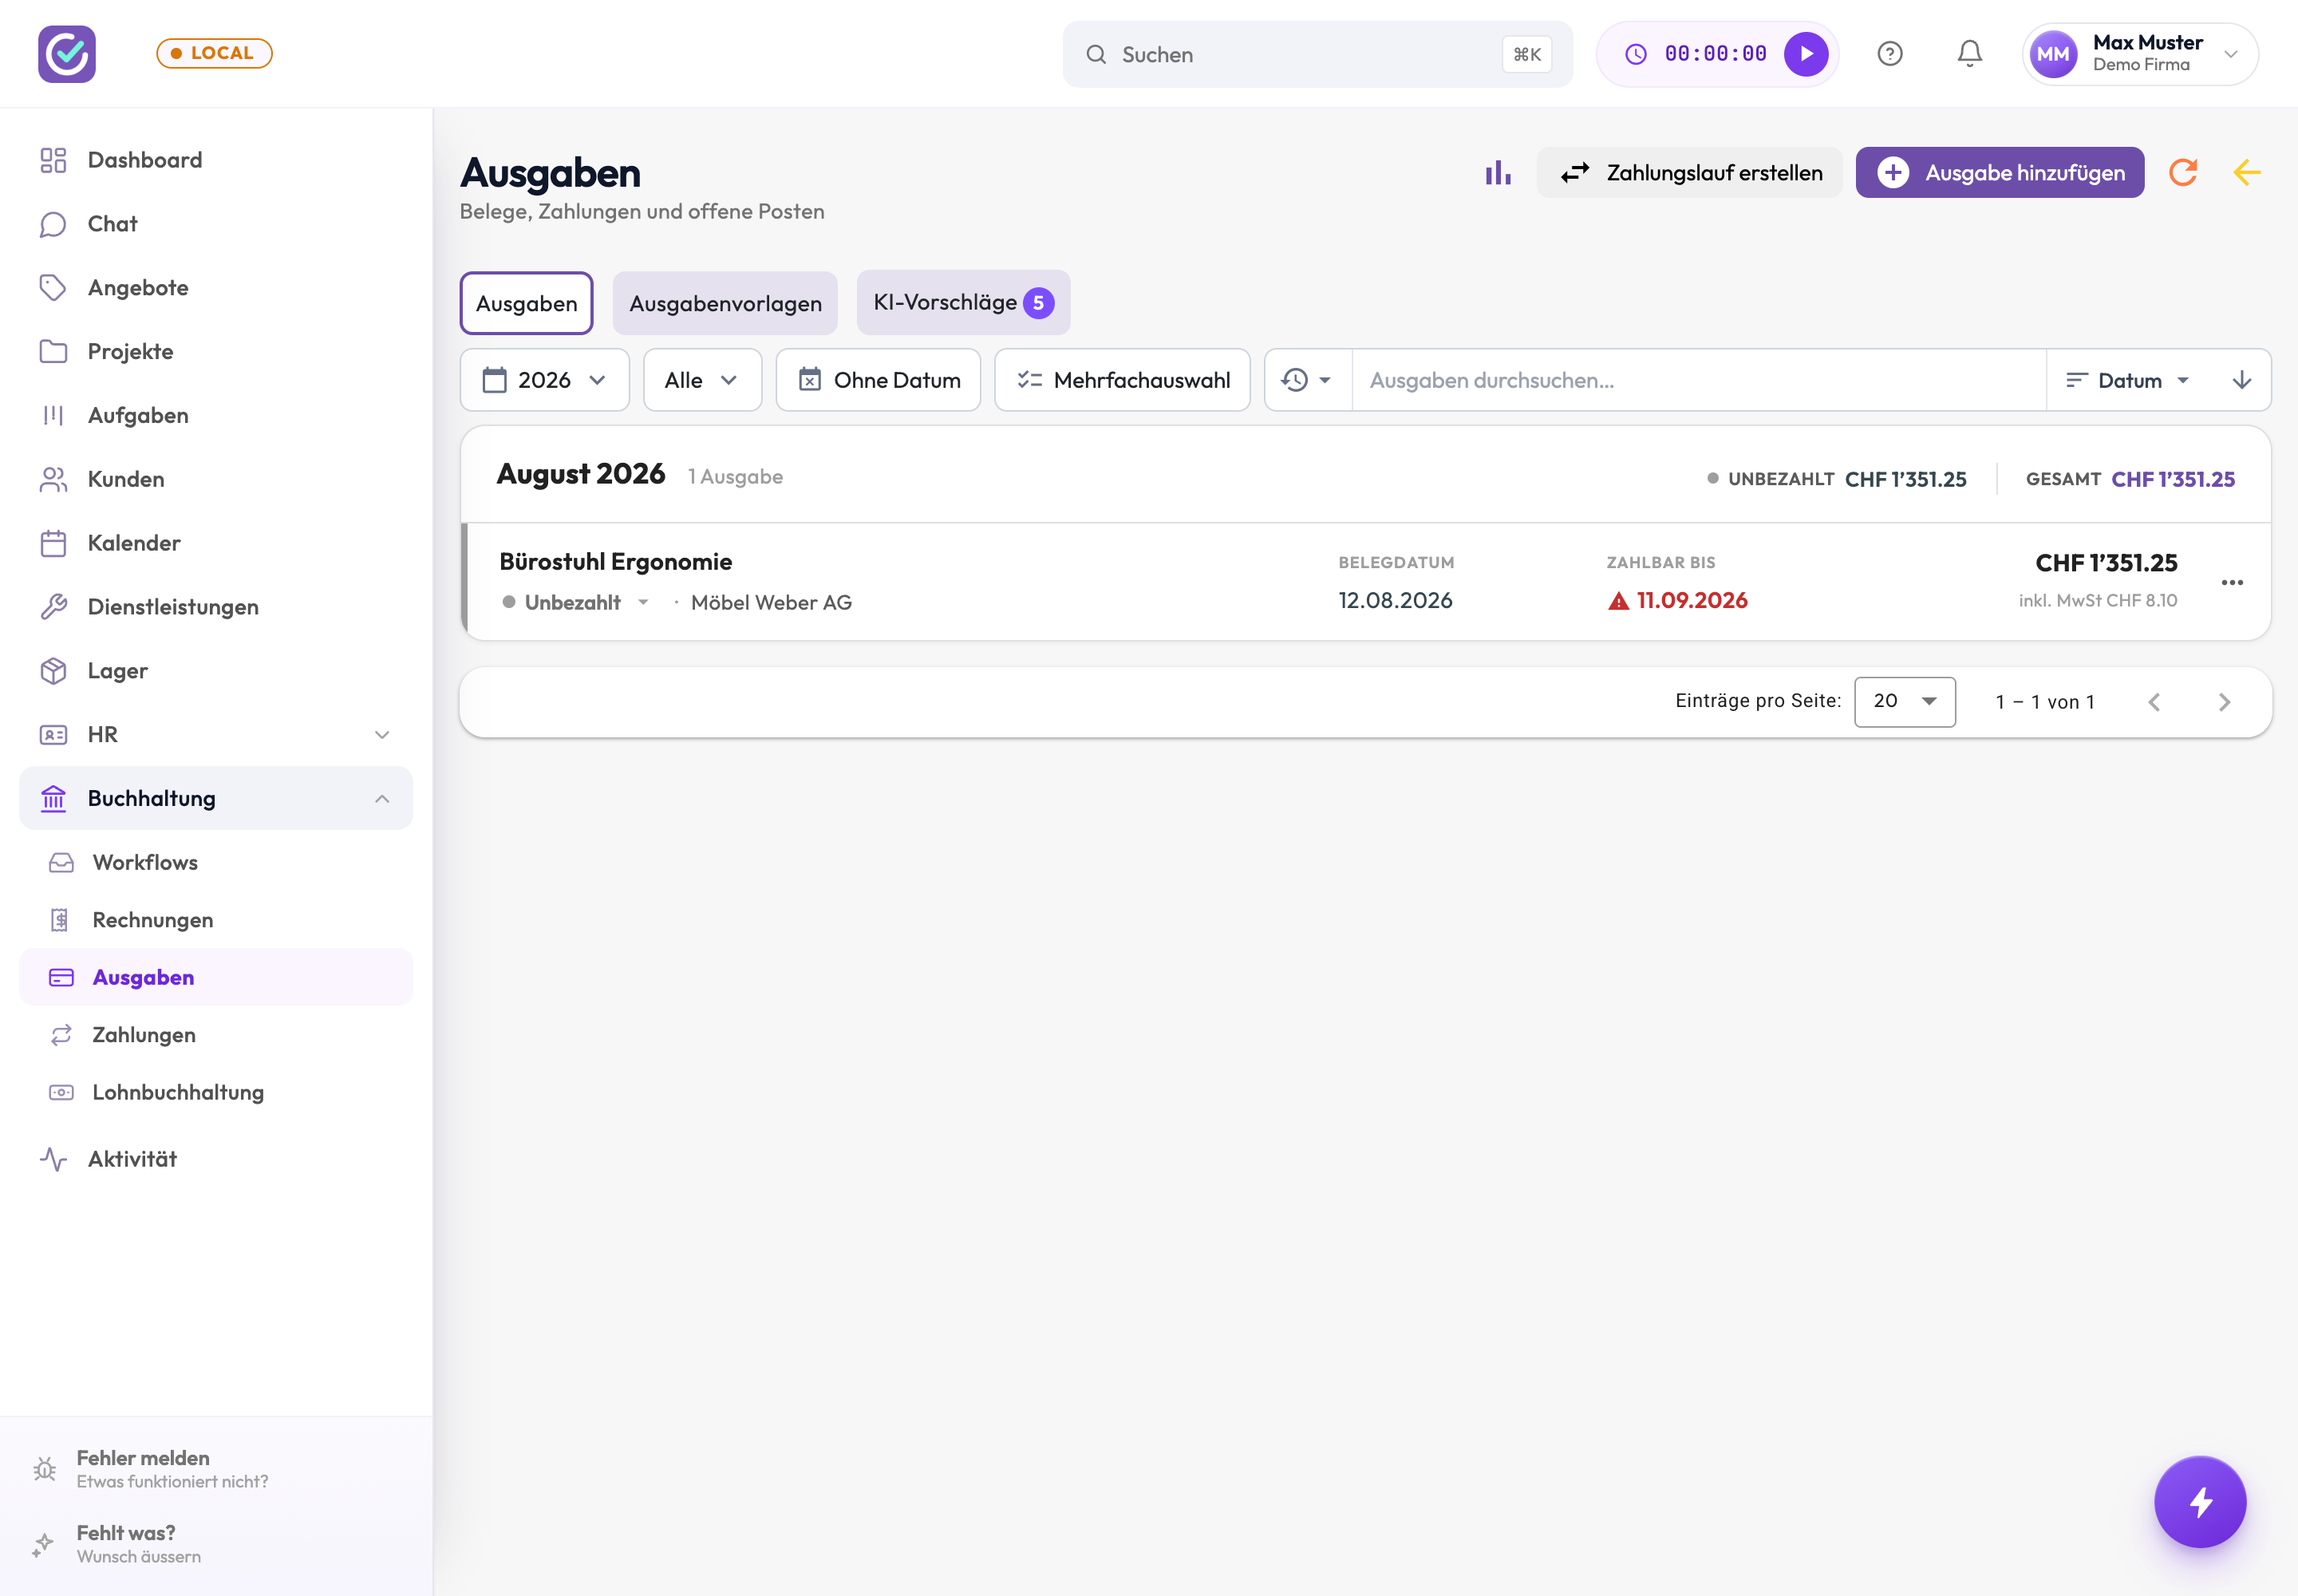Go to previous page of entries
Screen dimensions: 2298x1596
click(2154, 702)
